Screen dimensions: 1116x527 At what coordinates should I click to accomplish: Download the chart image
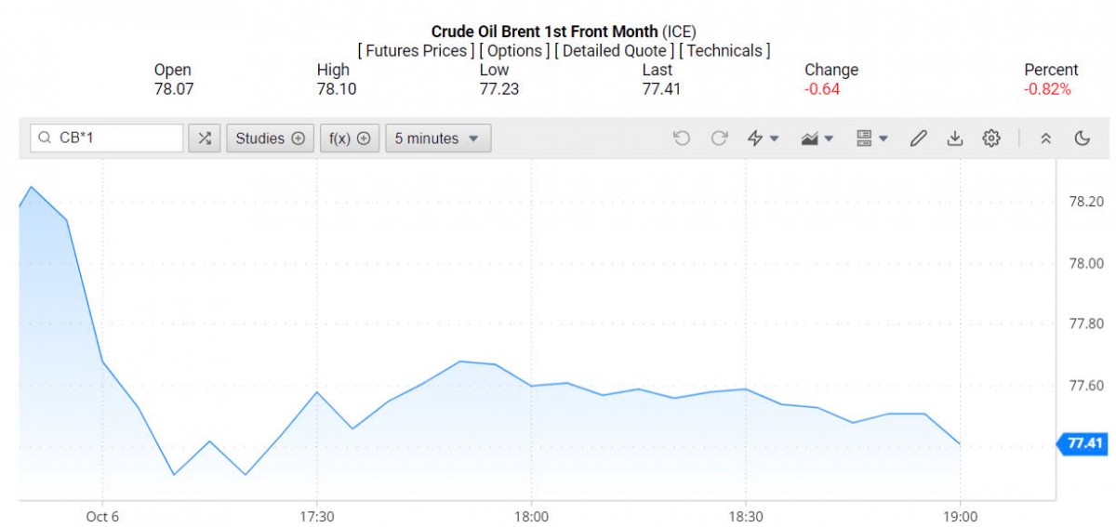(x=954, y=138)
